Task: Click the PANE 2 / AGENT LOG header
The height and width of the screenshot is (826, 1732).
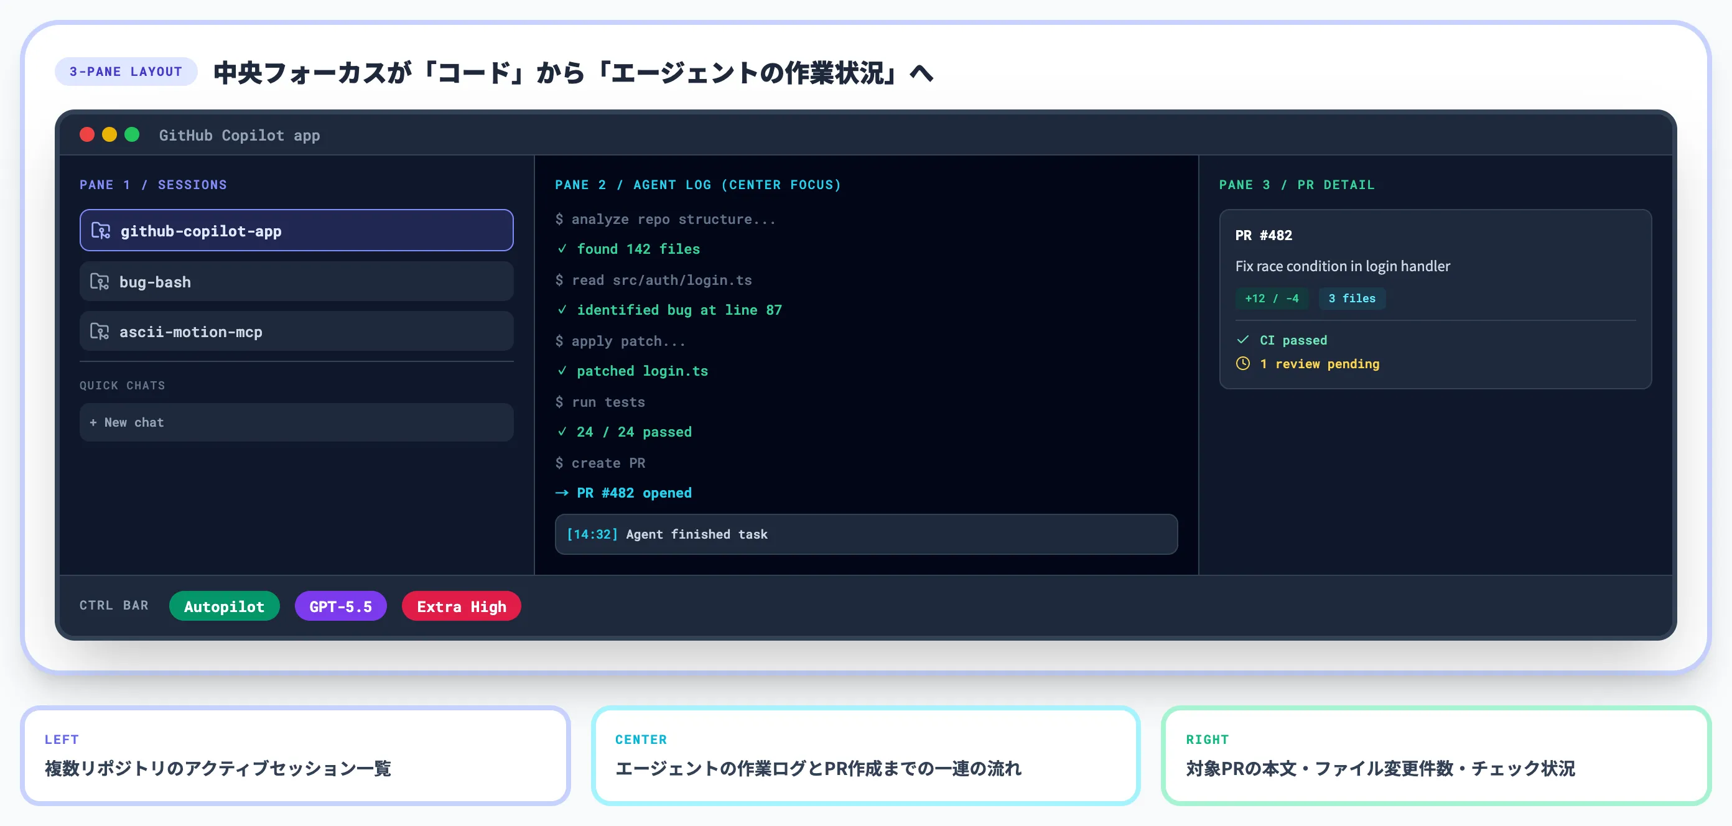Action: point(698,184)
